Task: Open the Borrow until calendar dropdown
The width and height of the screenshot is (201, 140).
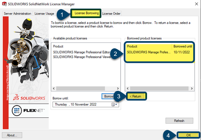Action: [115, 104]
